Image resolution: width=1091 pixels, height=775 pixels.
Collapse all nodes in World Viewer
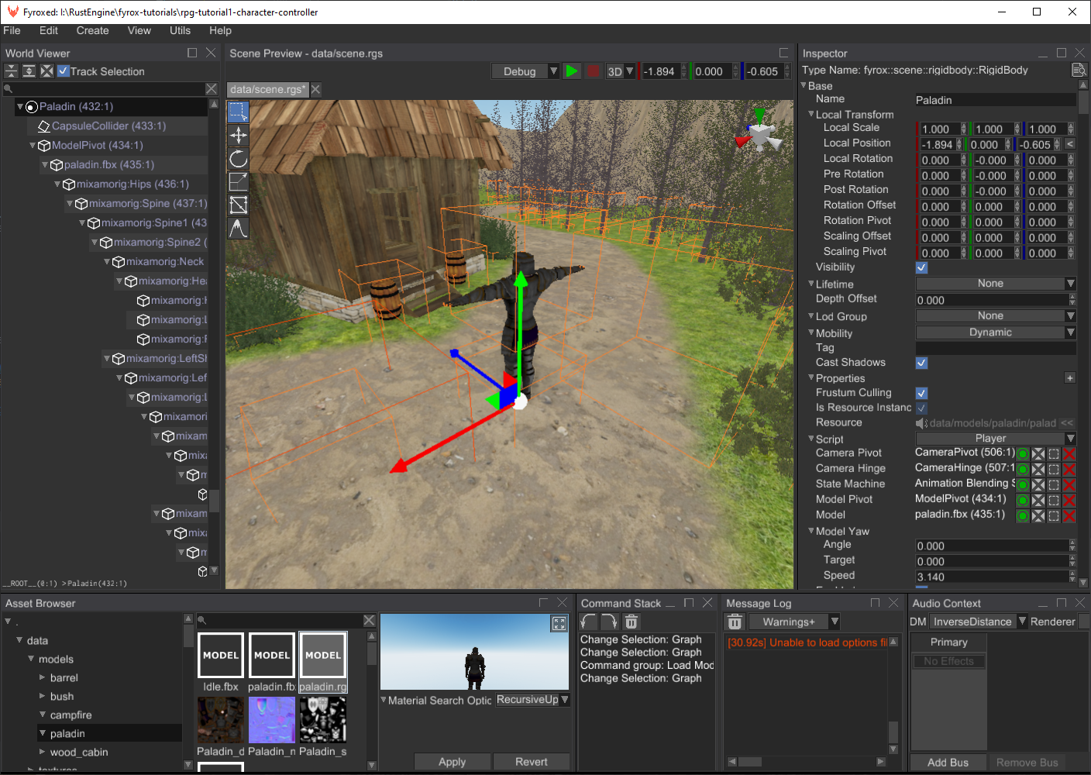[11, 71]
